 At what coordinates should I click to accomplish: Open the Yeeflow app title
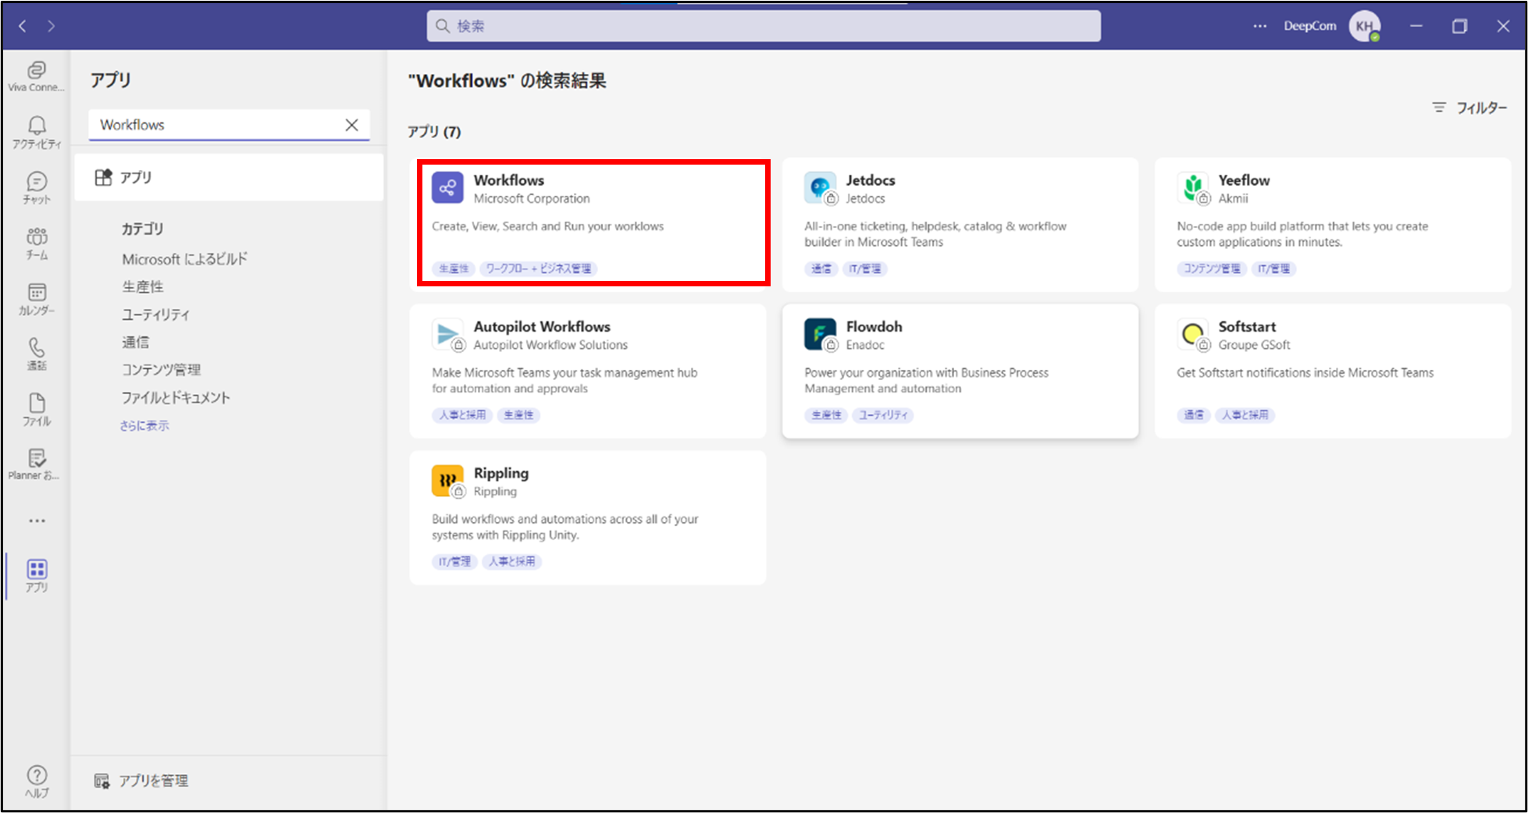click(1244, 180)
